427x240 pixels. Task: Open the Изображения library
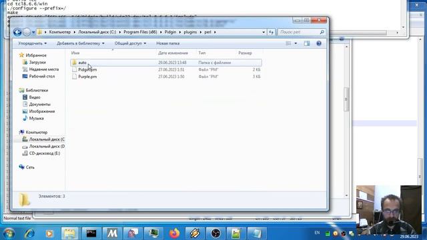tap(39, 111)
